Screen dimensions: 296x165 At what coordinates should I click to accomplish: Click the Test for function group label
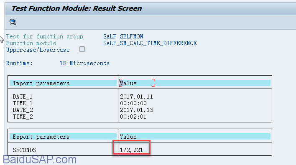[45, 36]
